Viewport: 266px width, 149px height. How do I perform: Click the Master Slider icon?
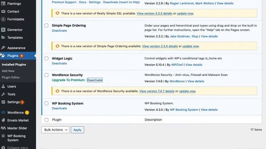(3, 128)
